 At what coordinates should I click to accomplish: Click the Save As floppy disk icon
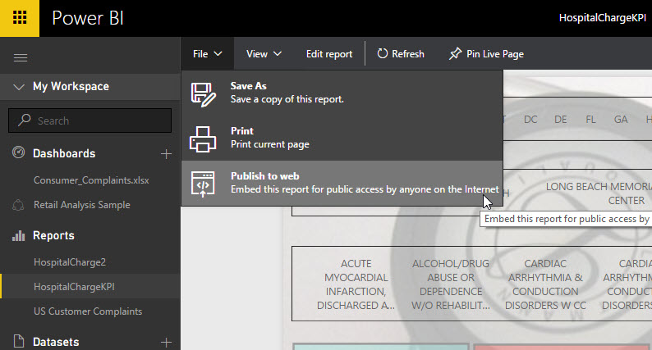(x=203, y=94)
